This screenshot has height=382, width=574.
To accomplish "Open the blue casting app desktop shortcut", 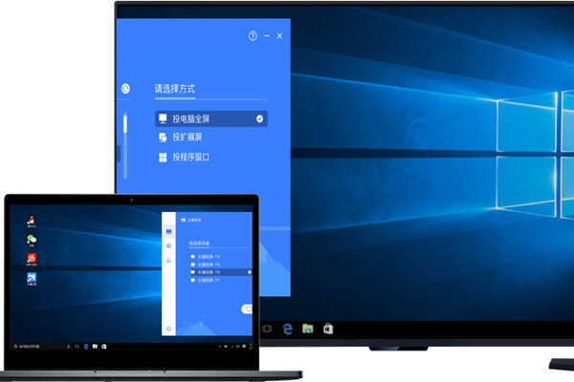I will [x=32, y=278].
